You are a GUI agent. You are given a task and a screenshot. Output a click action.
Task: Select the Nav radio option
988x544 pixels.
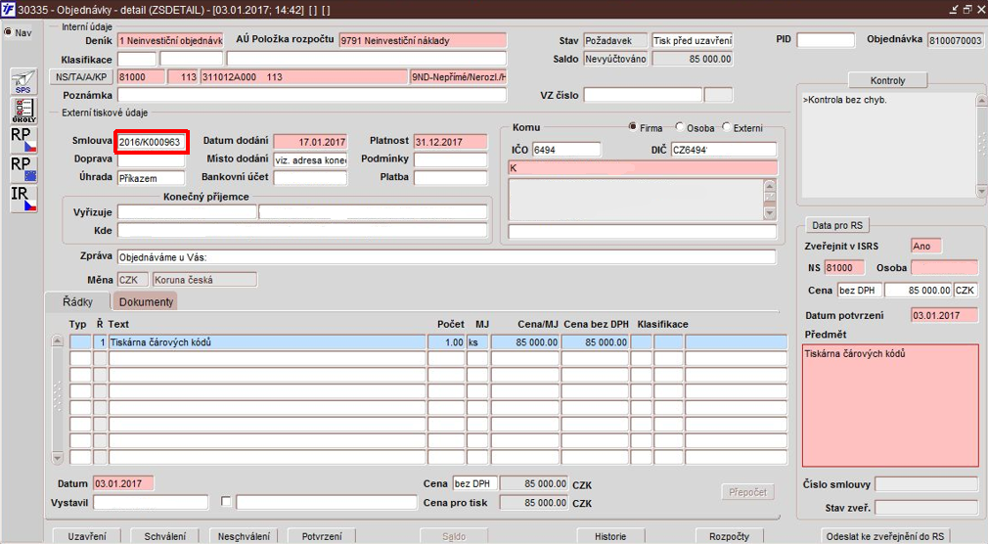(8, 32)
